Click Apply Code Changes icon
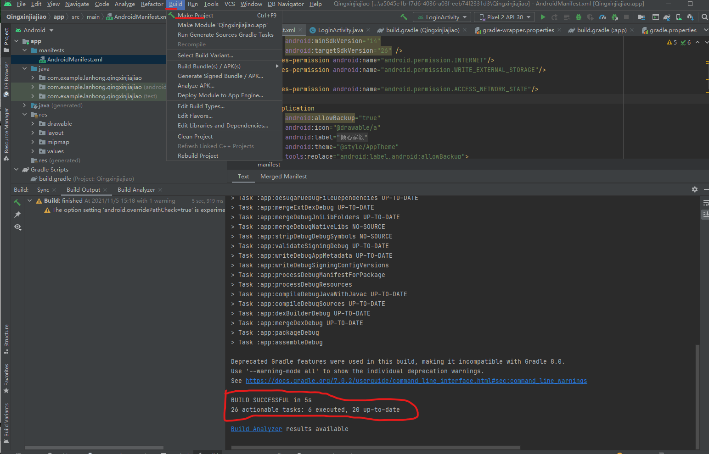The image size is (709, 454). (567, 17)
